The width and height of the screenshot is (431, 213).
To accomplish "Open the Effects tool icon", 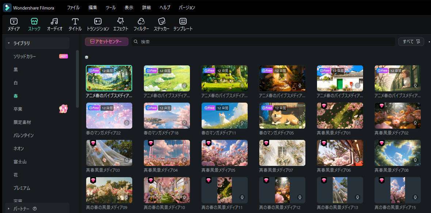I will tap(120, 22).
